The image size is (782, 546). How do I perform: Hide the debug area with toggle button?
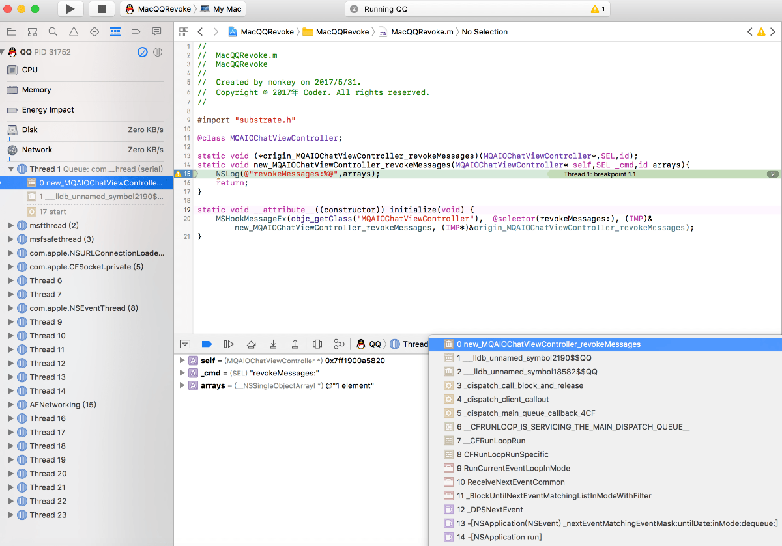click(185, 344)
